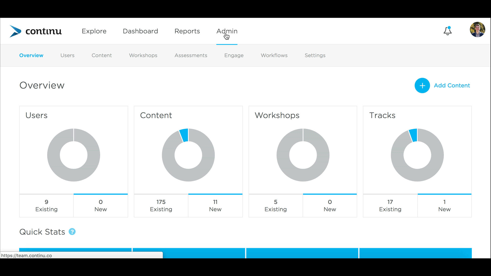
Task: Click the Continu logo
Action: (36, 31)
